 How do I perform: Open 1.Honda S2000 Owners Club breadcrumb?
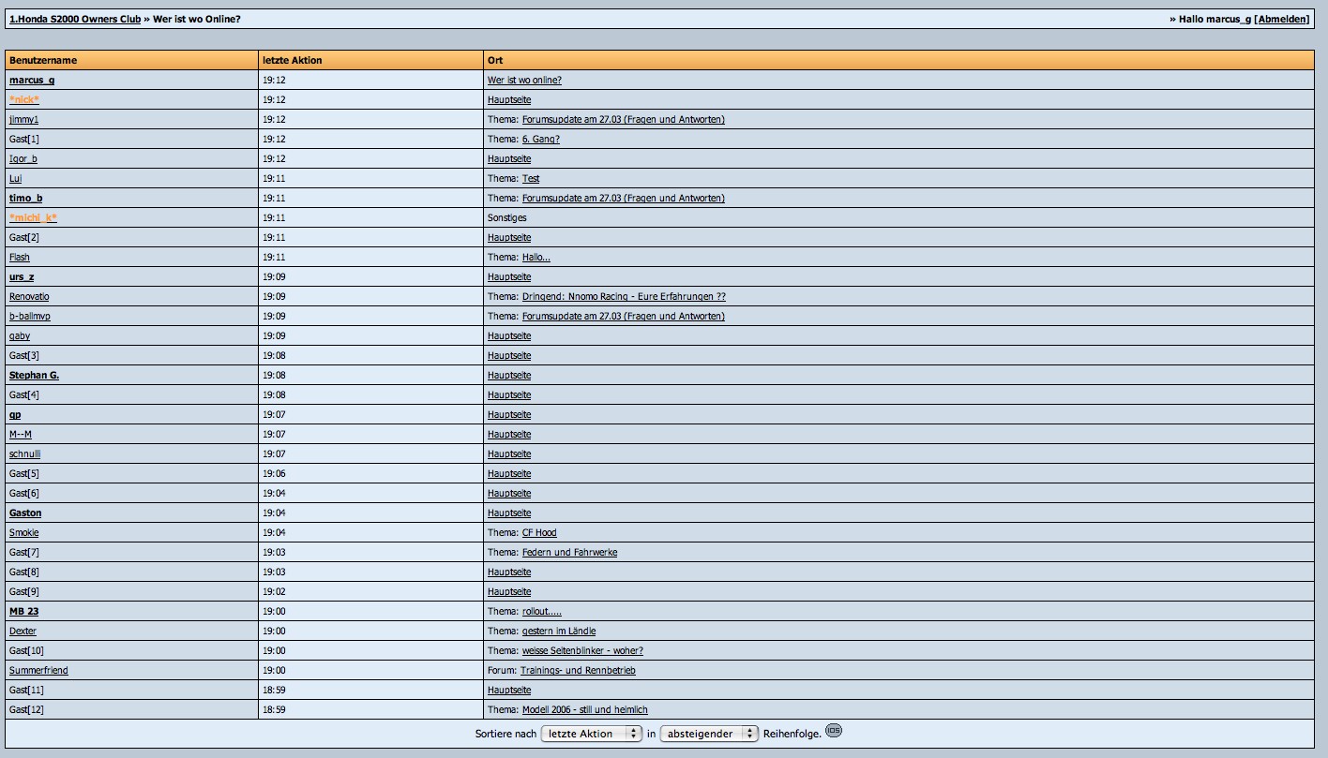tap(75, 19)
